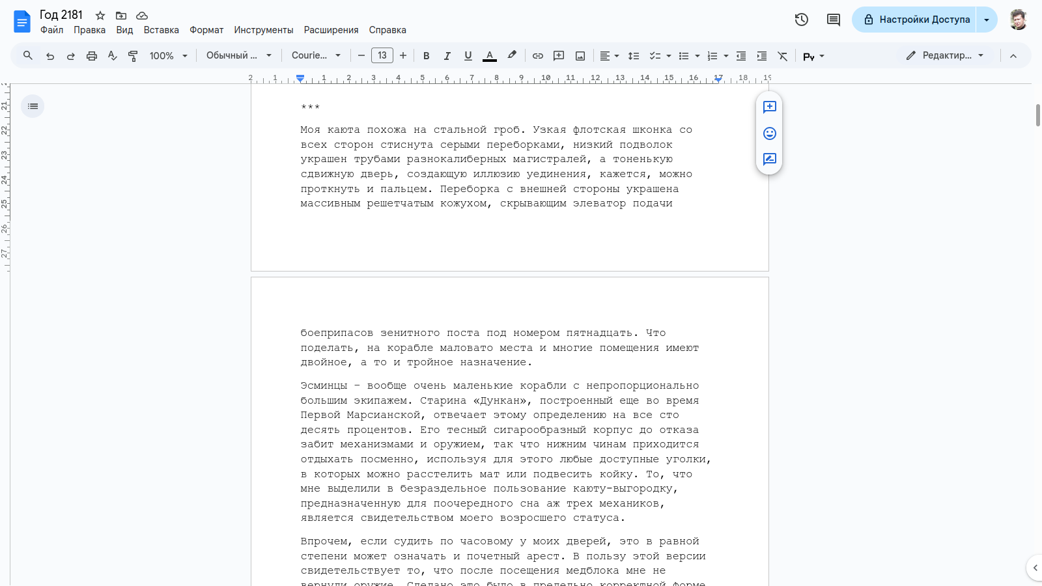Redo the last undone action
The image size is (1042, 586).
click(71, 56)
